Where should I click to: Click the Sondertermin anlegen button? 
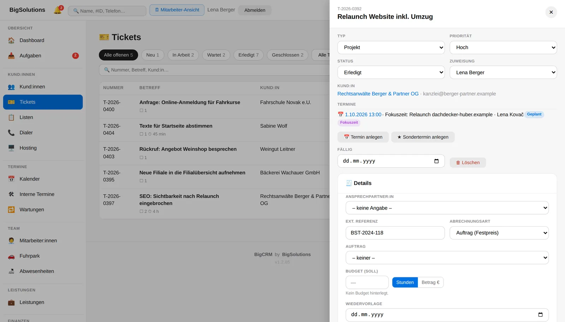coord(423,137)
